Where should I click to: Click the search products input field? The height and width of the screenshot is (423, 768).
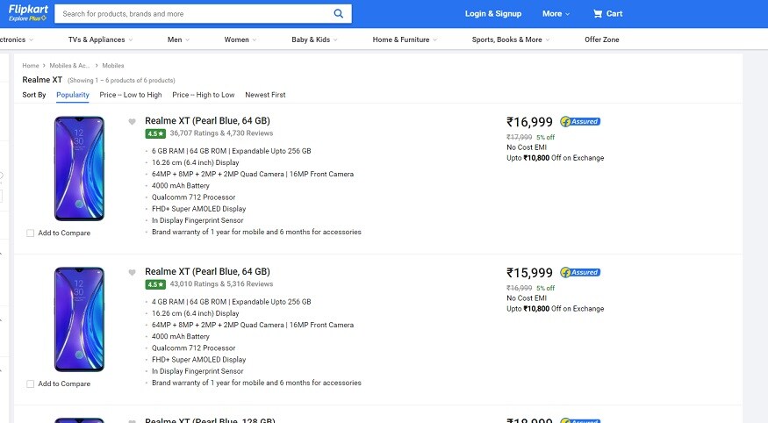(193, 14)
